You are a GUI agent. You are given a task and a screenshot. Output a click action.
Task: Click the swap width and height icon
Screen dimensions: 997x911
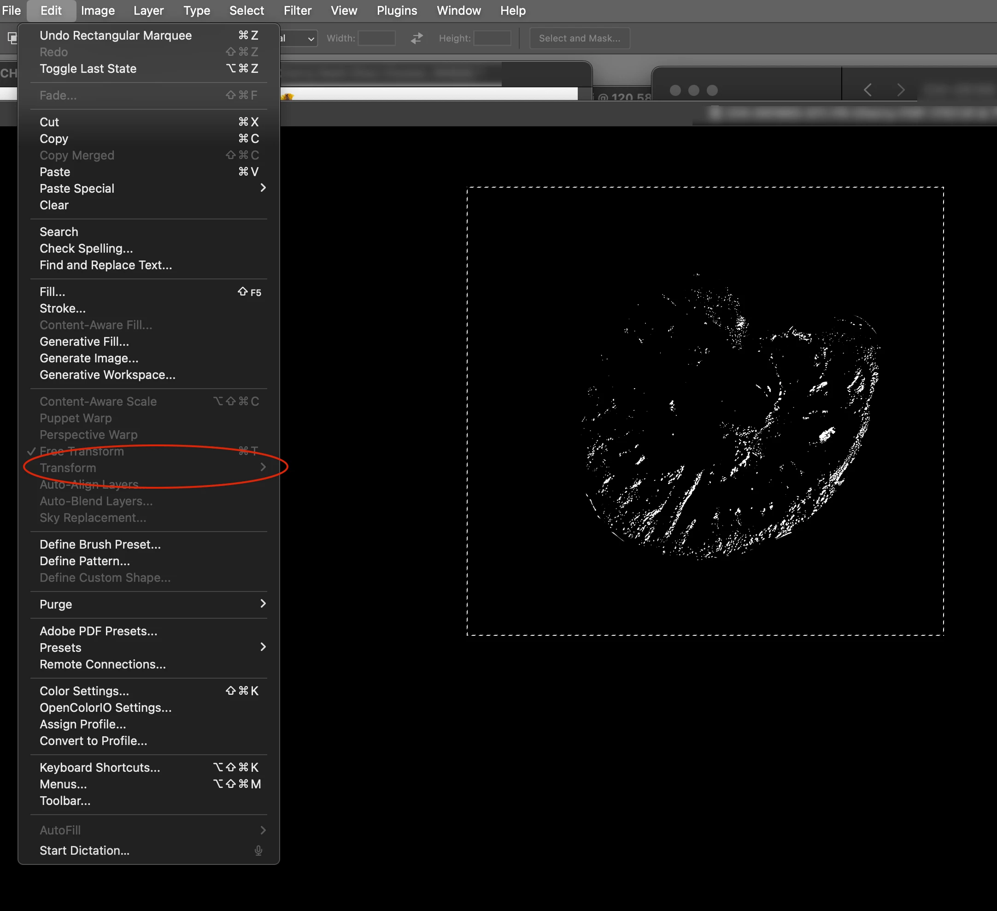click(x=416, y=38)
